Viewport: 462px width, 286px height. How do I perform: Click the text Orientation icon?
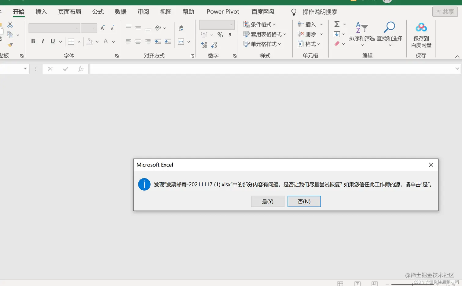[158, 28]
